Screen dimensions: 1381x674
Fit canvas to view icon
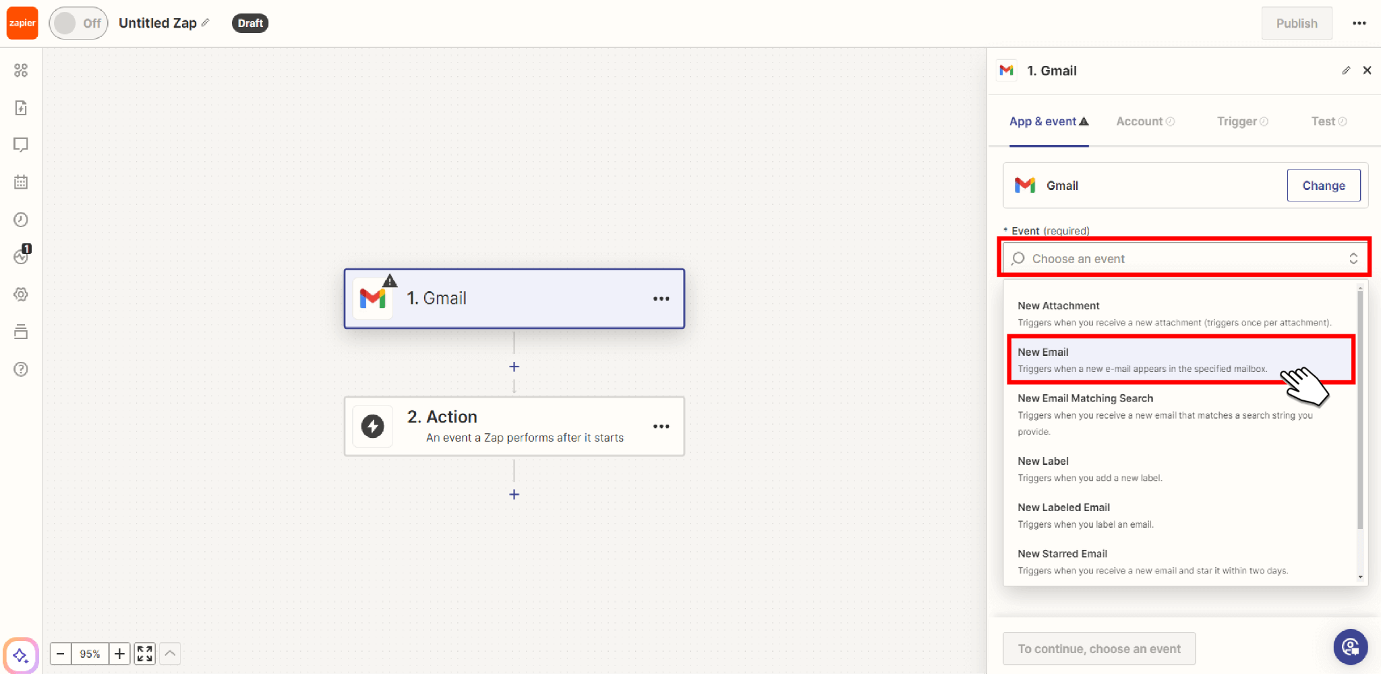(145, 654)
